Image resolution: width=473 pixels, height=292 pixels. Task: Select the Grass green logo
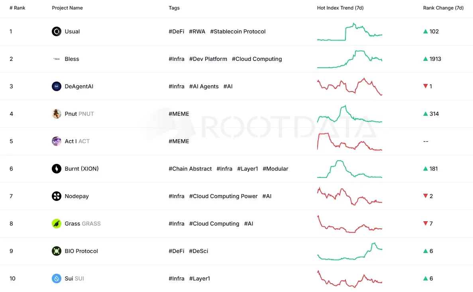[56, 224]
